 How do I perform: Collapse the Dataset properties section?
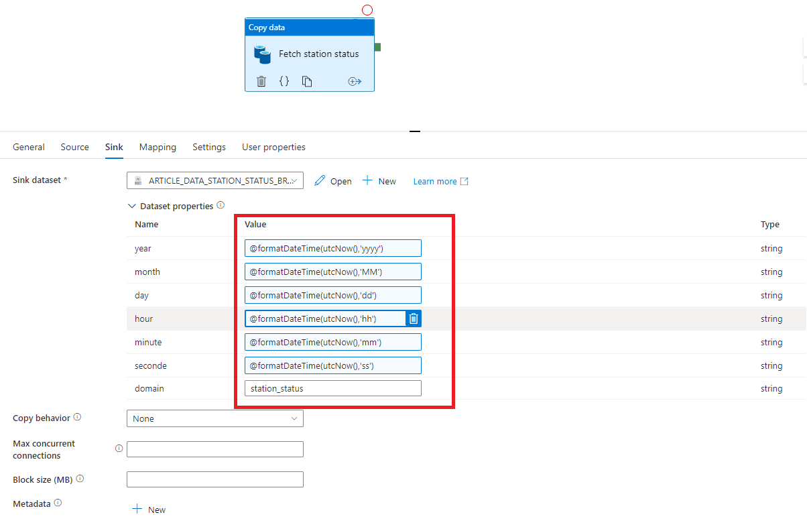[x=131, y=207]
